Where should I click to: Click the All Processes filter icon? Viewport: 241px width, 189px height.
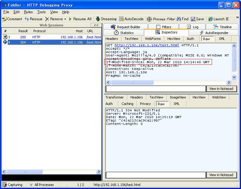[x=31, y=185]
